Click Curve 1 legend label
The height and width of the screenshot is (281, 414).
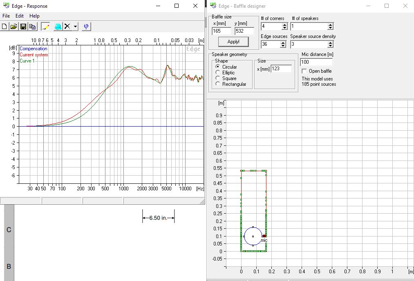27,61
